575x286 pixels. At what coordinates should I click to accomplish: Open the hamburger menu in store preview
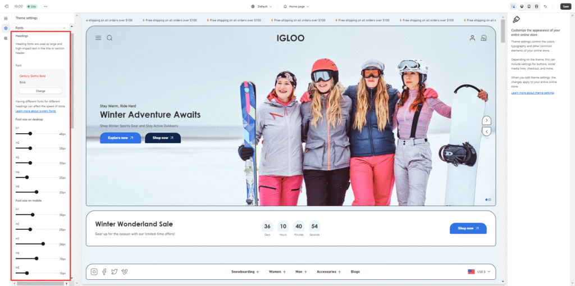pos(98,38)
